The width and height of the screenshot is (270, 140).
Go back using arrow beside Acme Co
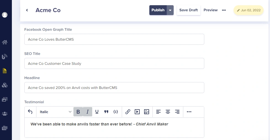(27, 10)
